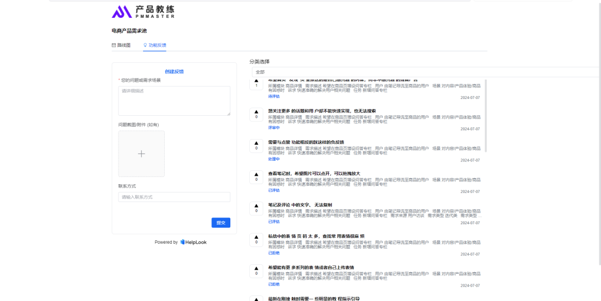Click the description text under '私信中的表情页码太多' feedback
Viewport: 601px width, 301px height.
pyautogui.click(x=374, y=245)
